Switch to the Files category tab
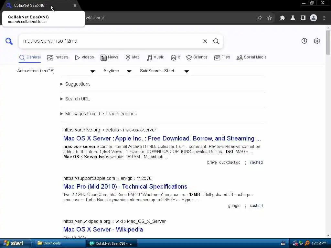 click(x=222, y=57)
